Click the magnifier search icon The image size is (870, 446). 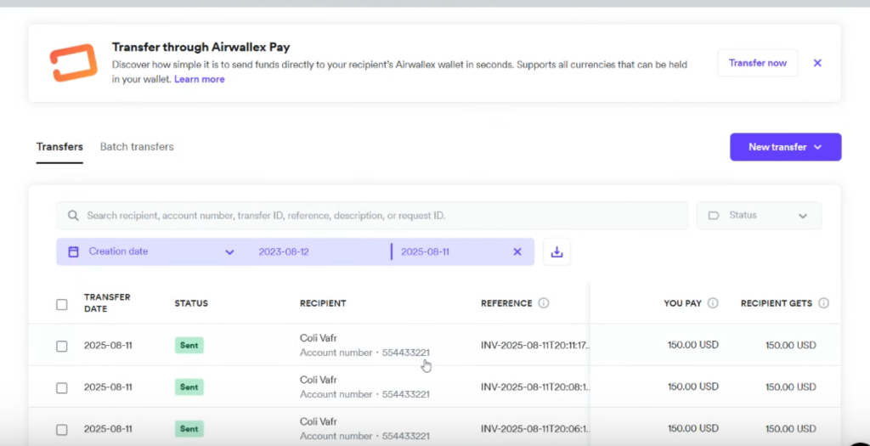click(x=73, y=215)
